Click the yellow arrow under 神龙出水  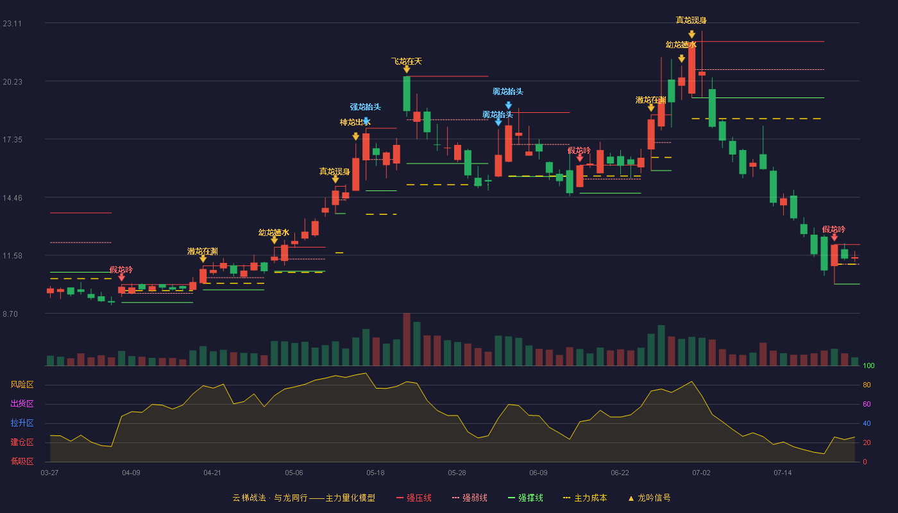(x=355, y=137)
